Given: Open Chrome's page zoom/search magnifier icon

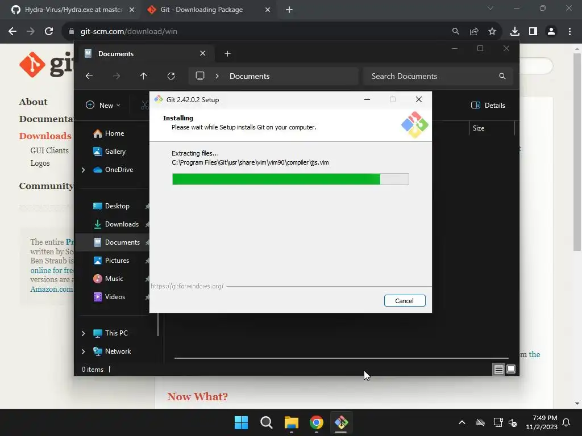Looking at the screenshot, I should [x=455, y=32].
